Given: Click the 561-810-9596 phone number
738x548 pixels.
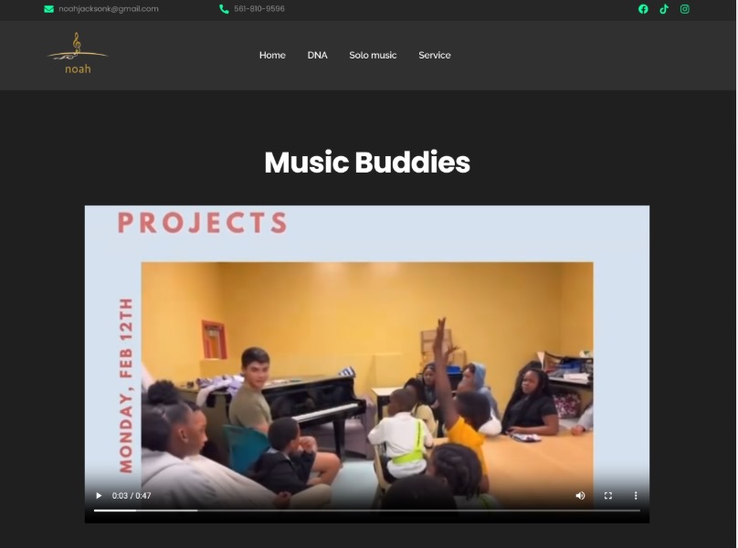Looking at the screenshot, I should click(x=259, y=9).
